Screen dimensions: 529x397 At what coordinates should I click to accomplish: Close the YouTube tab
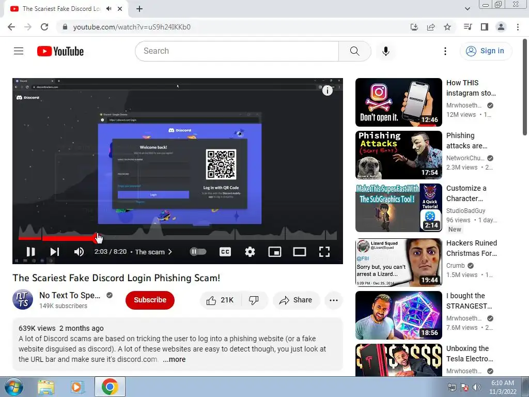point(120,9)
